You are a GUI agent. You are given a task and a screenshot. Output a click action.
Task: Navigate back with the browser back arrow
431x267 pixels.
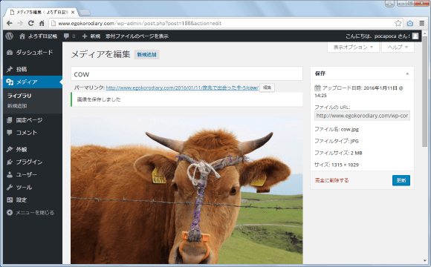pyautogui.click(x=10, y=23)
